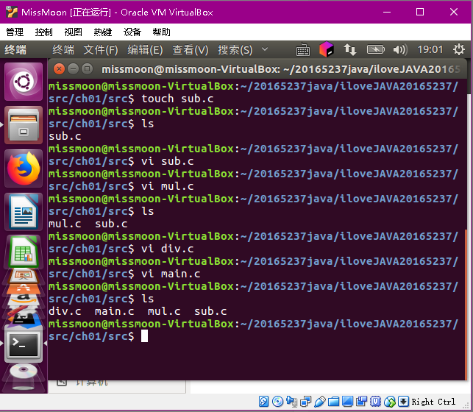The image size is (473, 412).
Task: Maximize the terminal window
Action: (x=88, y=69)
